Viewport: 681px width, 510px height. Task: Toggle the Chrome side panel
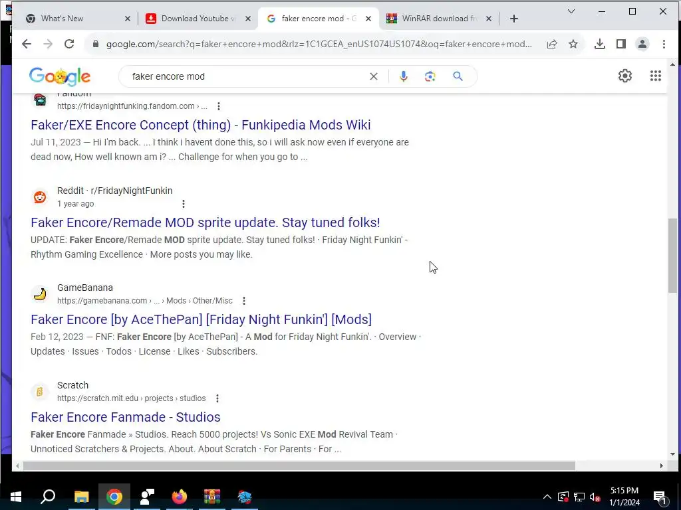click(621, 44)
